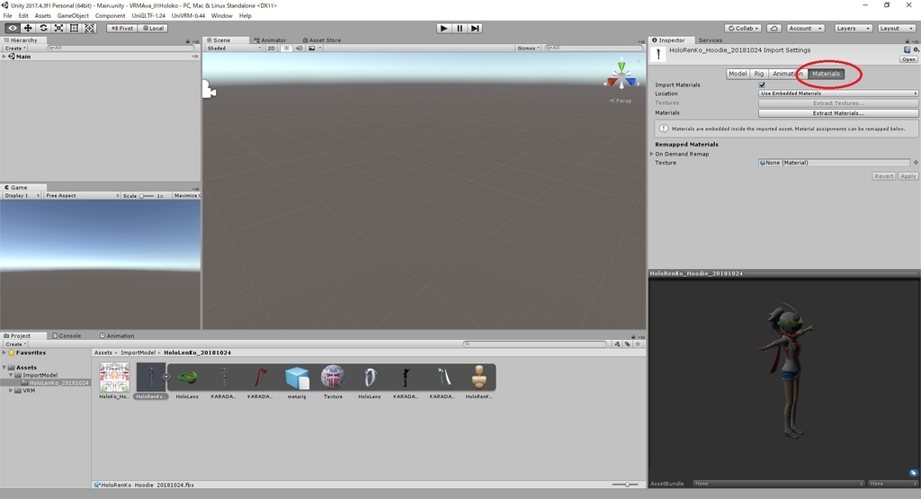The image size is (921, 499).
Task: Click the Open button in Inspector
Action: coord(908,59)
